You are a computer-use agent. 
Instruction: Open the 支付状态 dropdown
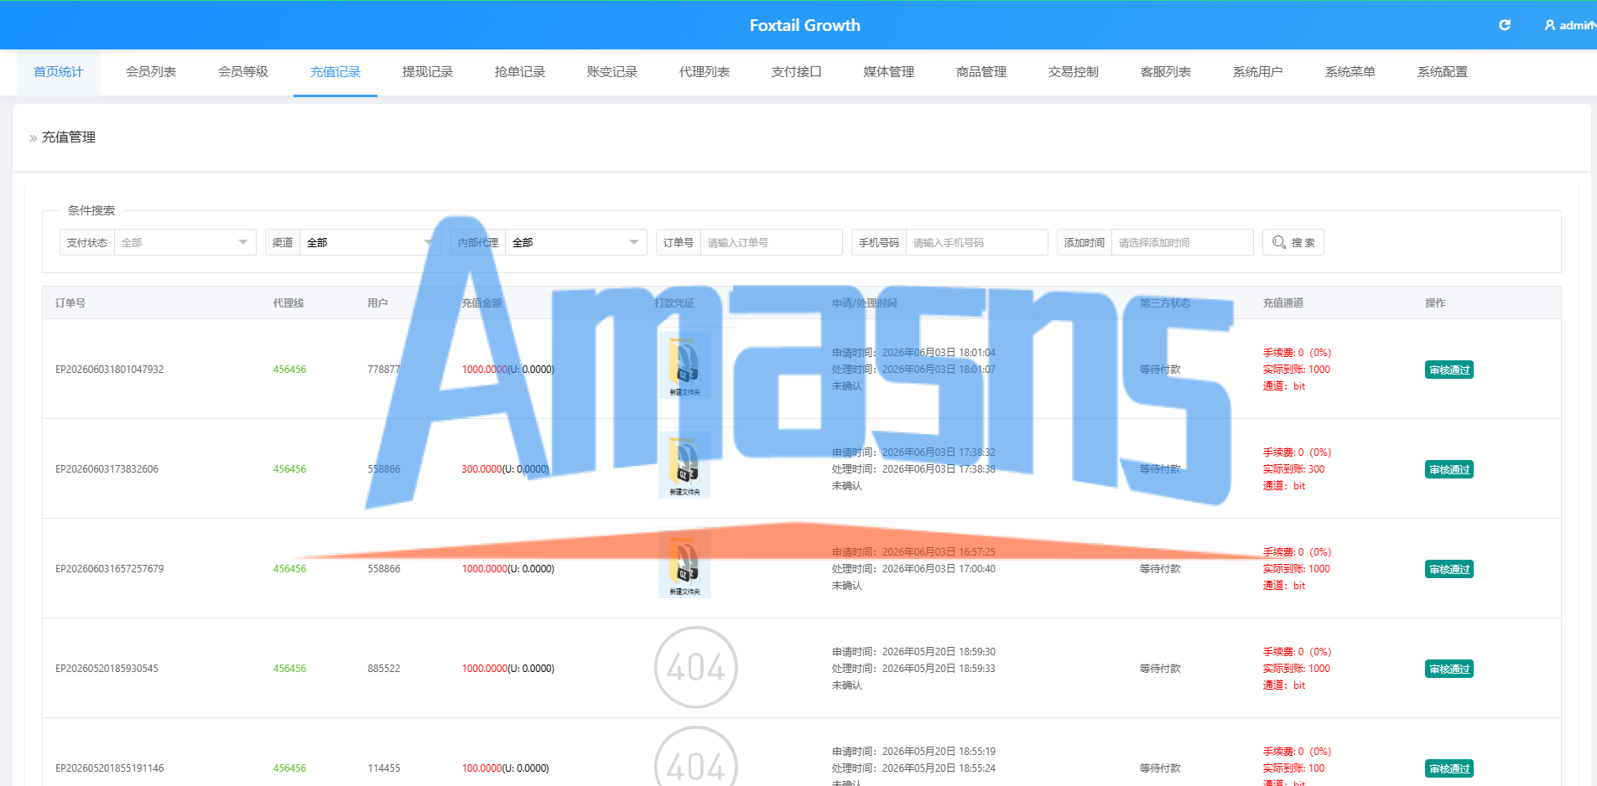(185, 242)
